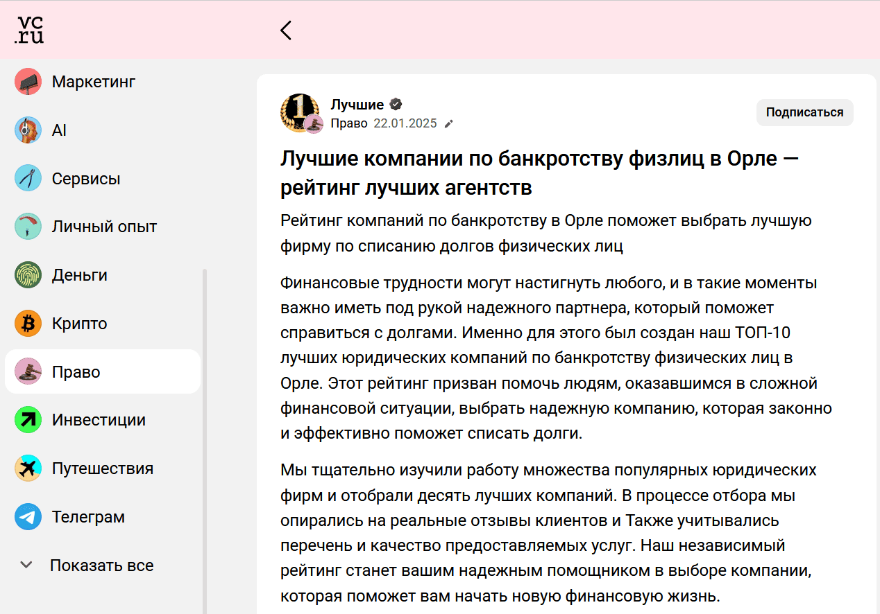Click the Маркетинг billboard icon

tap(28, 82)
